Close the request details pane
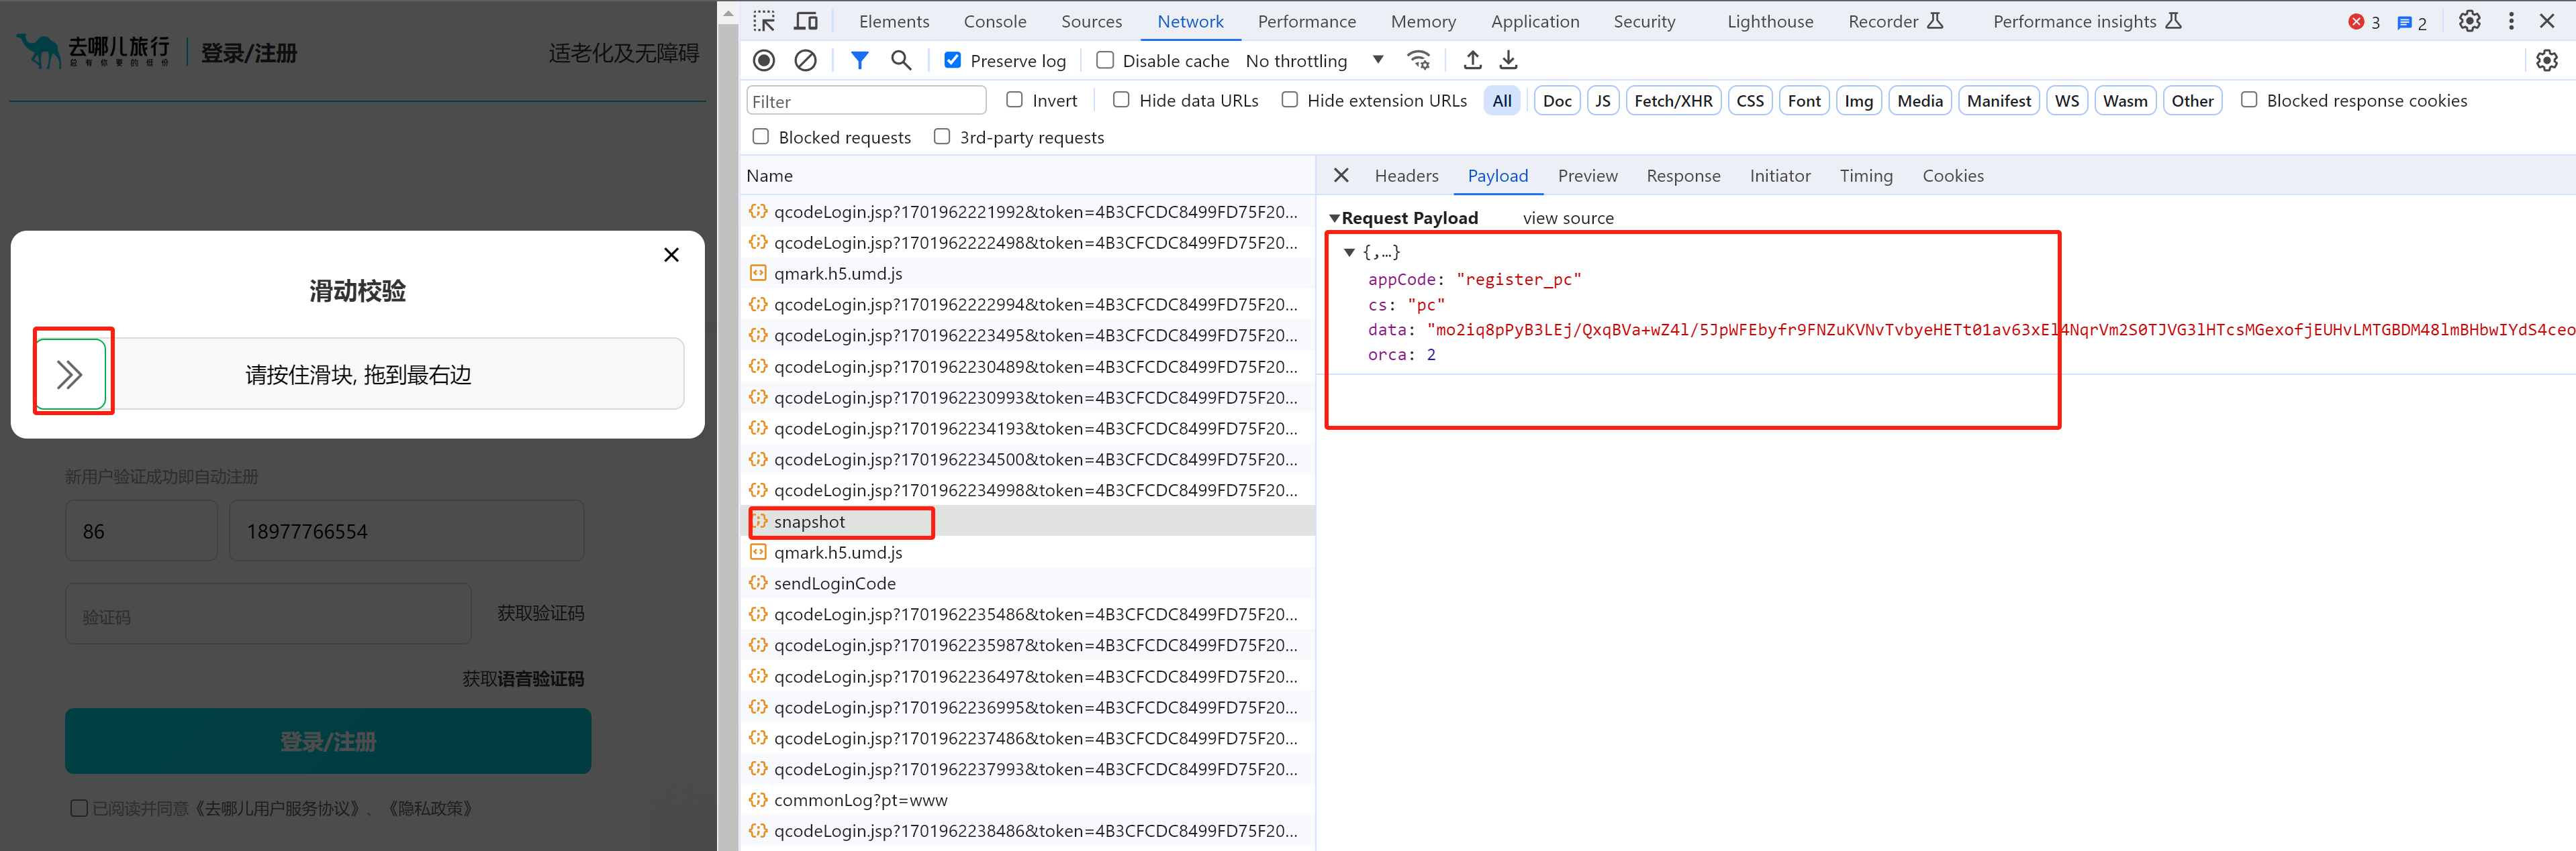The height and width of the screenshot is (851, 2576). point(1341,175)
